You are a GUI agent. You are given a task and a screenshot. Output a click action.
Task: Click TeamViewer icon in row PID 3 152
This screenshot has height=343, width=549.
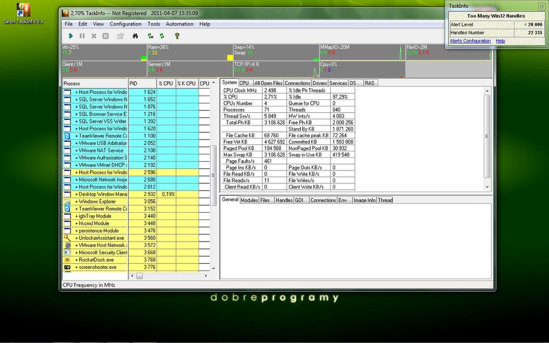point(67,209)
